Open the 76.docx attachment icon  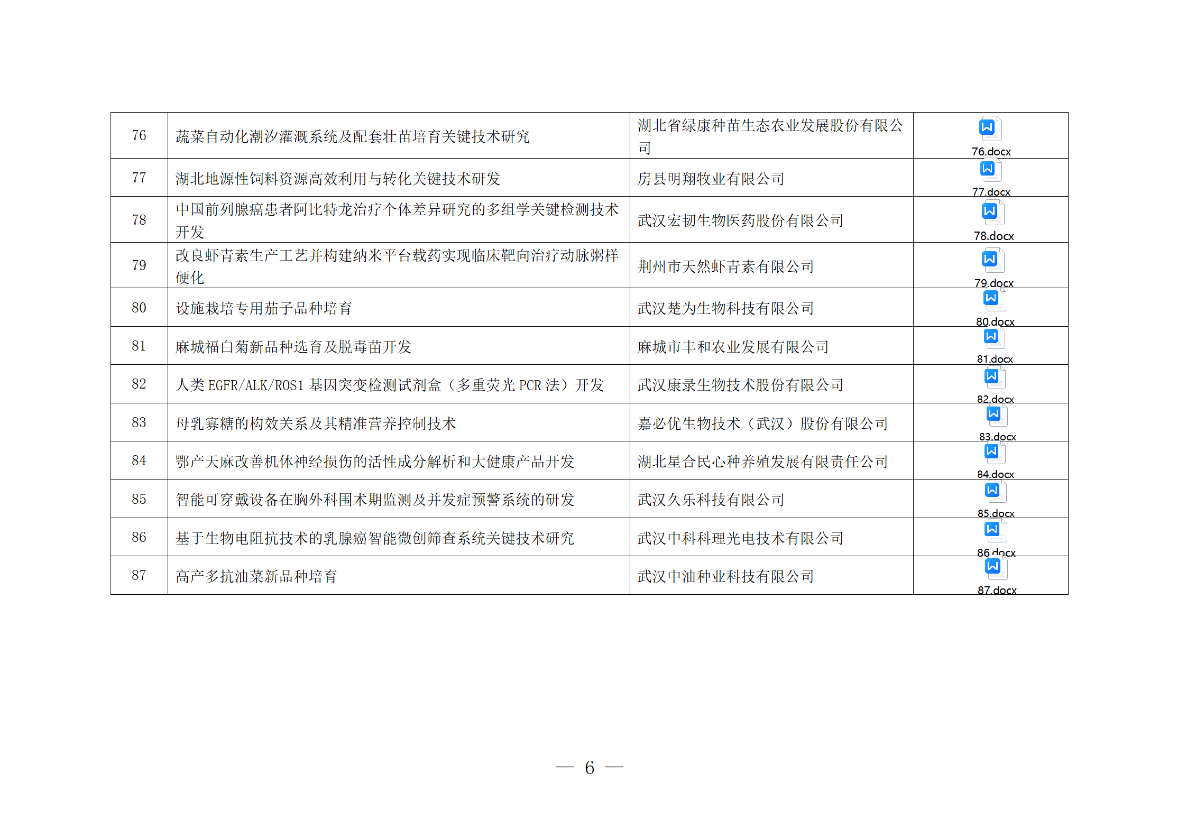click(x=990, y=128)
